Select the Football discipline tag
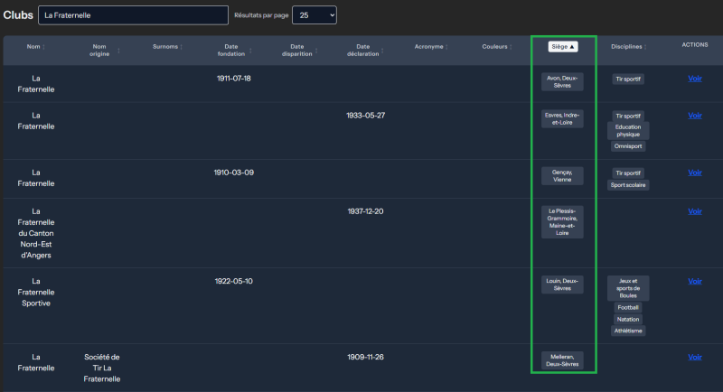723x392 pixels. (628, 307)
